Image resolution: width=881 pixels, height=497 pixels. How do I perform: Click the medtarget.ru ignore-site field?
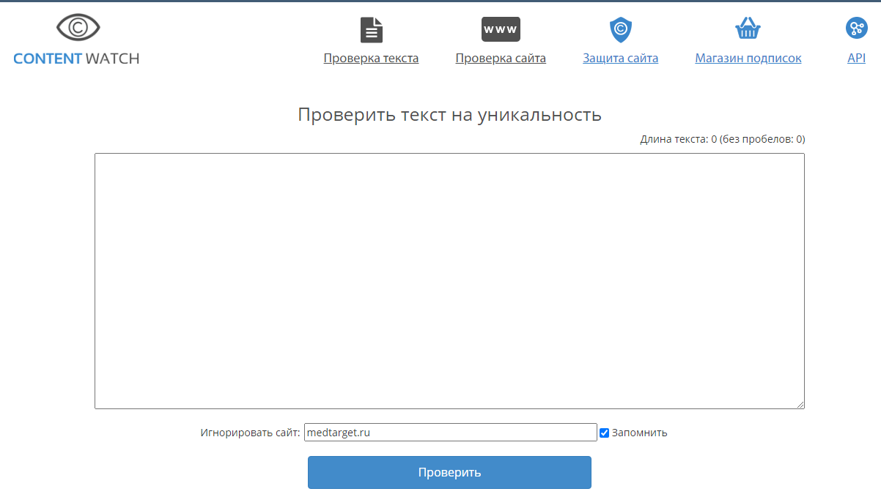click(450, 432)
